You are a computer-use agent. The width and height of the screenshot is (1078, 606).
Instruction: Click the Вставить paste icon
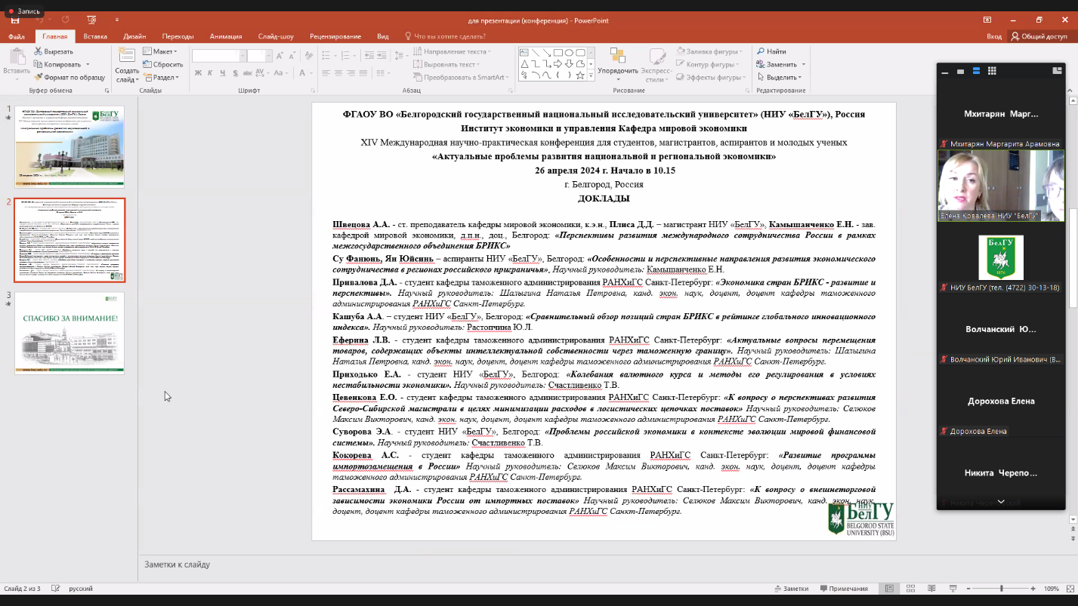(x=16, y=56)
